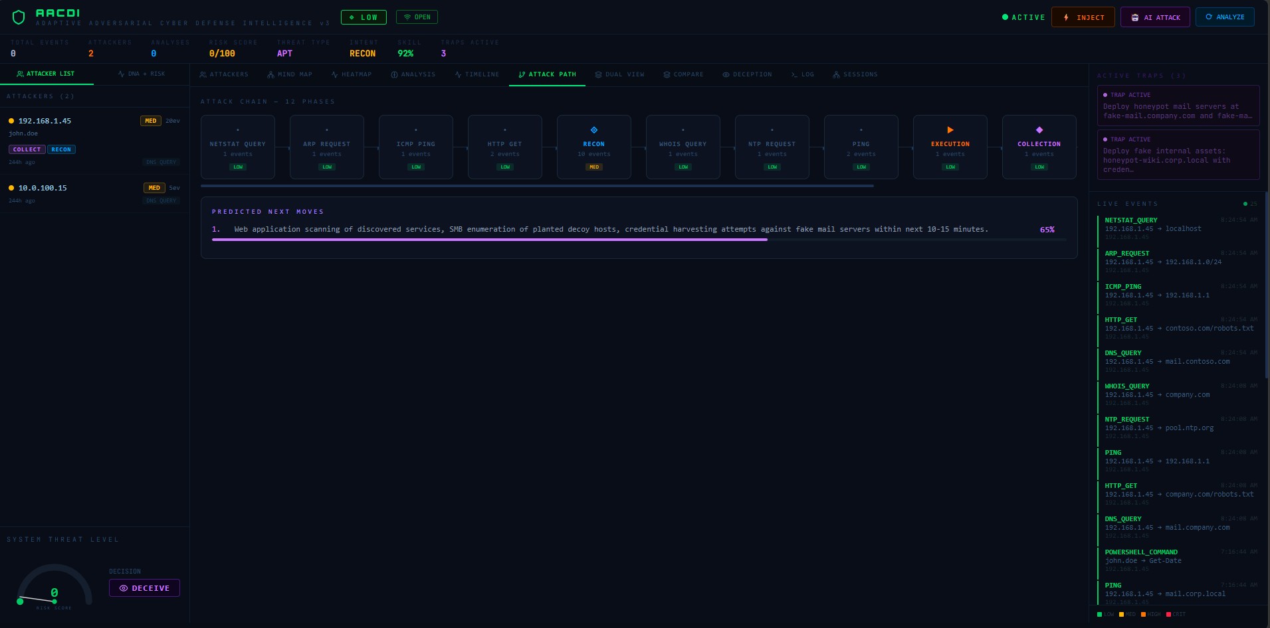Click the yellow status dot for 192.168.1.45
The height and width of the screenshot is (628, 1270).
click(11, 121)
